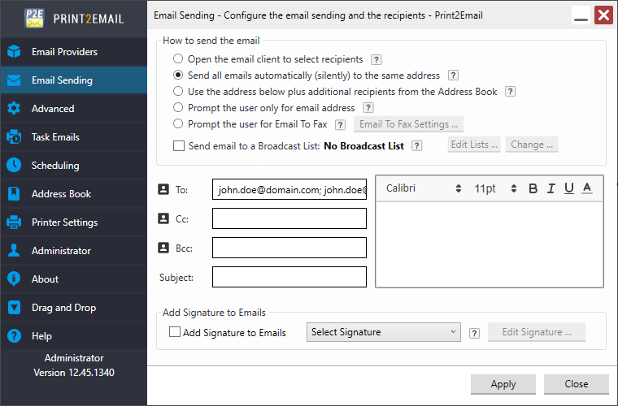Screen dimensions: 618x406
Task: Enable Send email to a Broadcast List
Action: pos(179,146)
